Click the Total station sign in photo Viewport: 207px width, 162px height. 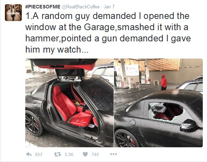[x=132, y=70]
